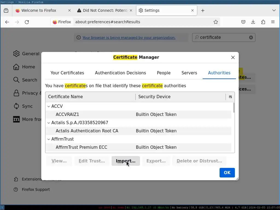Open the Search settings category
280x210 pixels.
[25, 80]
